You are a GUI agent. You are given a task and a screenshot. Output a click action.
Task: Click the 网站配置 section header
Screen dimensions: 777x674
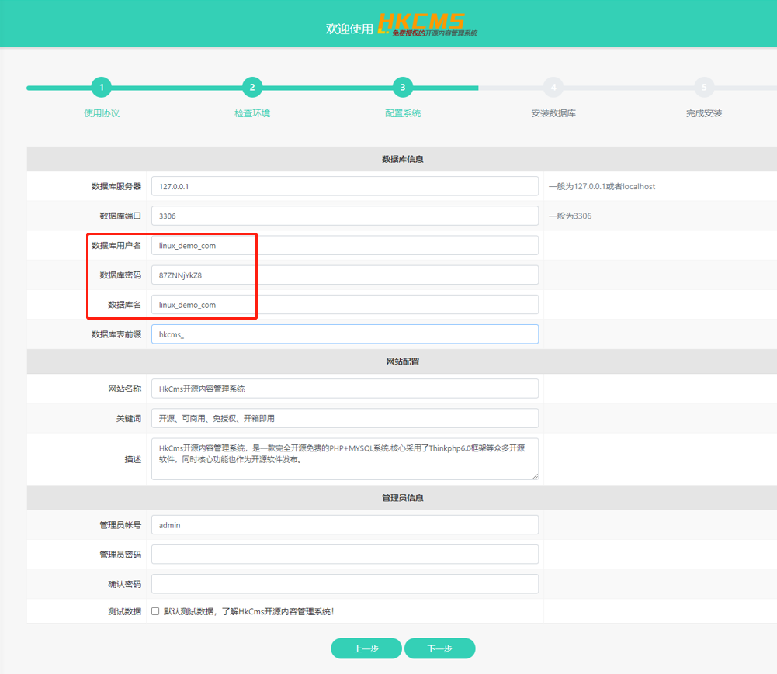pyautogui.click(x=402, y=361)
